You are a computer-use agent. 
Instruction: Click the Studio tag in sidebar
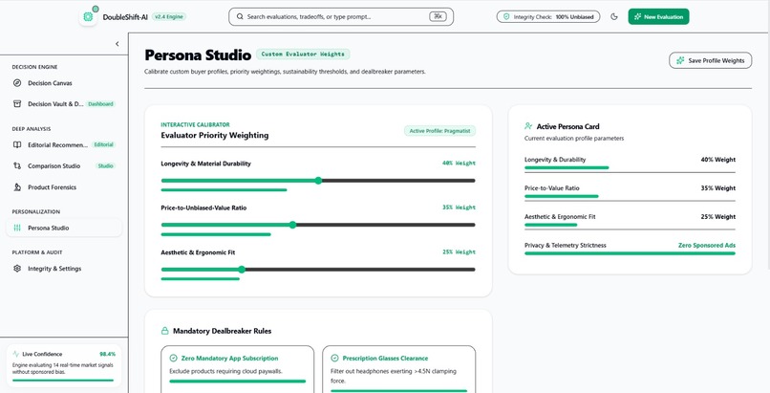tap(106, 166)
